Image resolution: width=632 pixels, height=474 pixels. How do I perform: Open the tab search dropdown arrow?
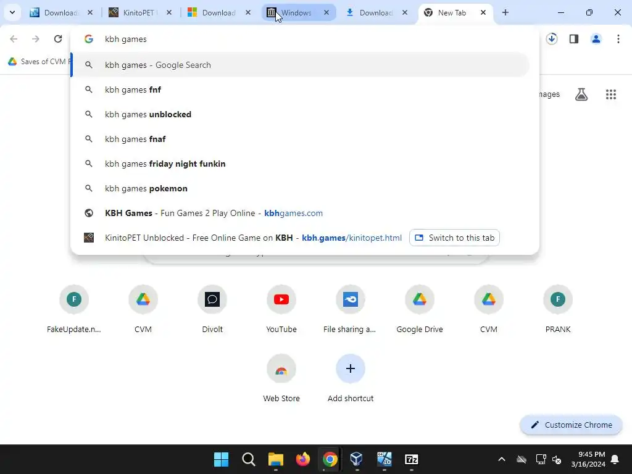(12, 12)
